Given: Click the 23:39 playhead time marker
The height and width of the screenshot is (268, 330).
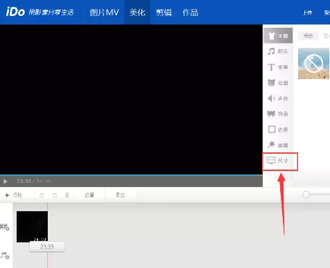Looking at the screenshot, I should [x=47, y=247].
